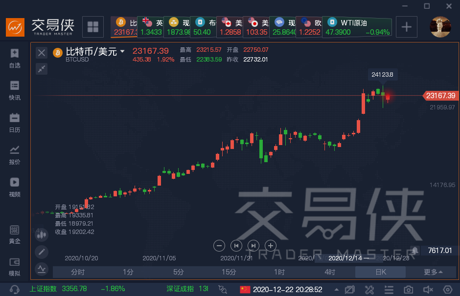Zoom in chart with plus button

(x=271, y=246)
